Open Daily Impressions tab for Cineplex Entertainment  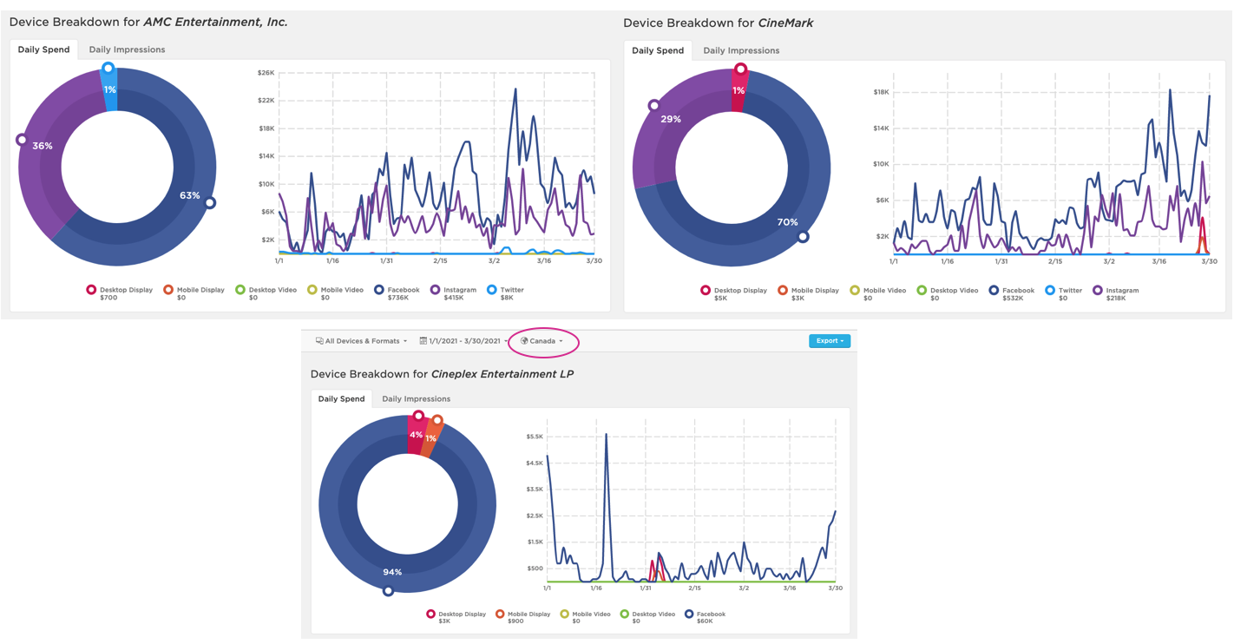416,399
